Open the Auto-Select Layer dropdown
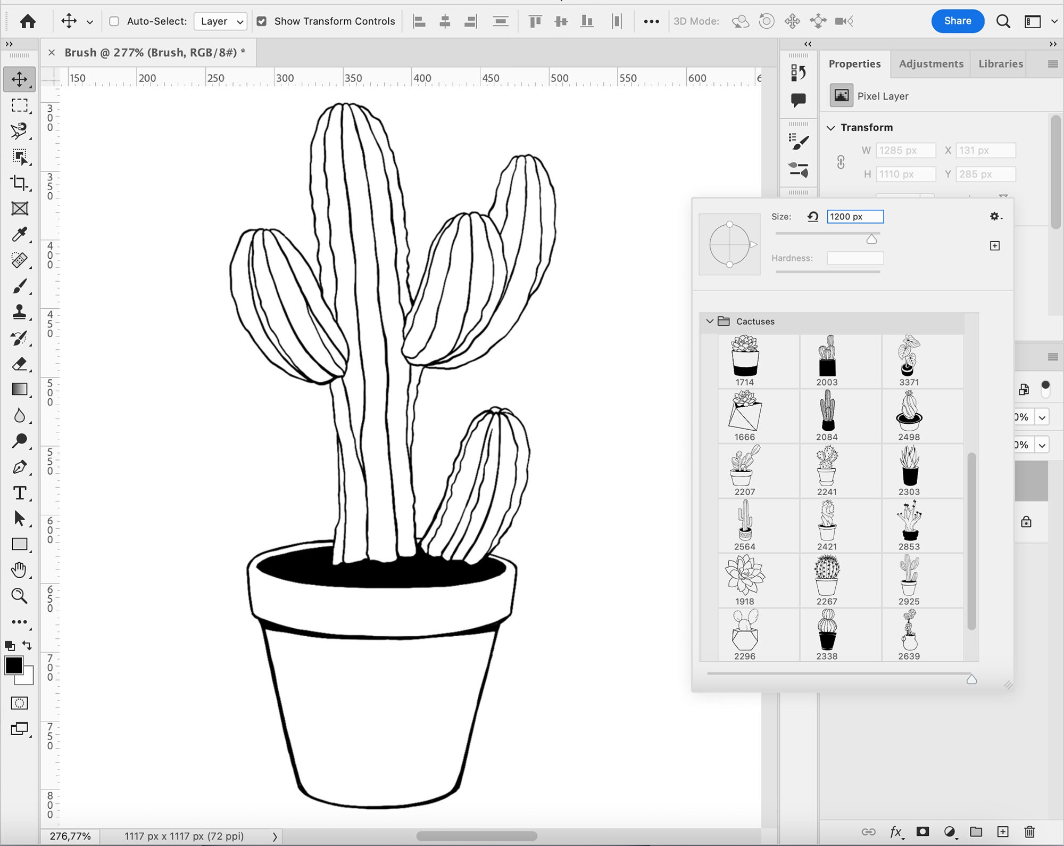 (x=220, y=21)
